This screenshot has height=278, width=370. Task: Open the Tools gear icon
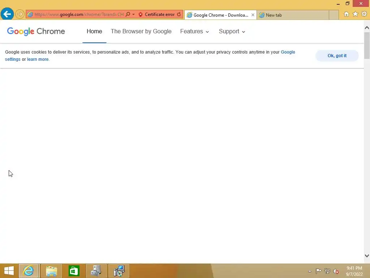pos(364,14)
